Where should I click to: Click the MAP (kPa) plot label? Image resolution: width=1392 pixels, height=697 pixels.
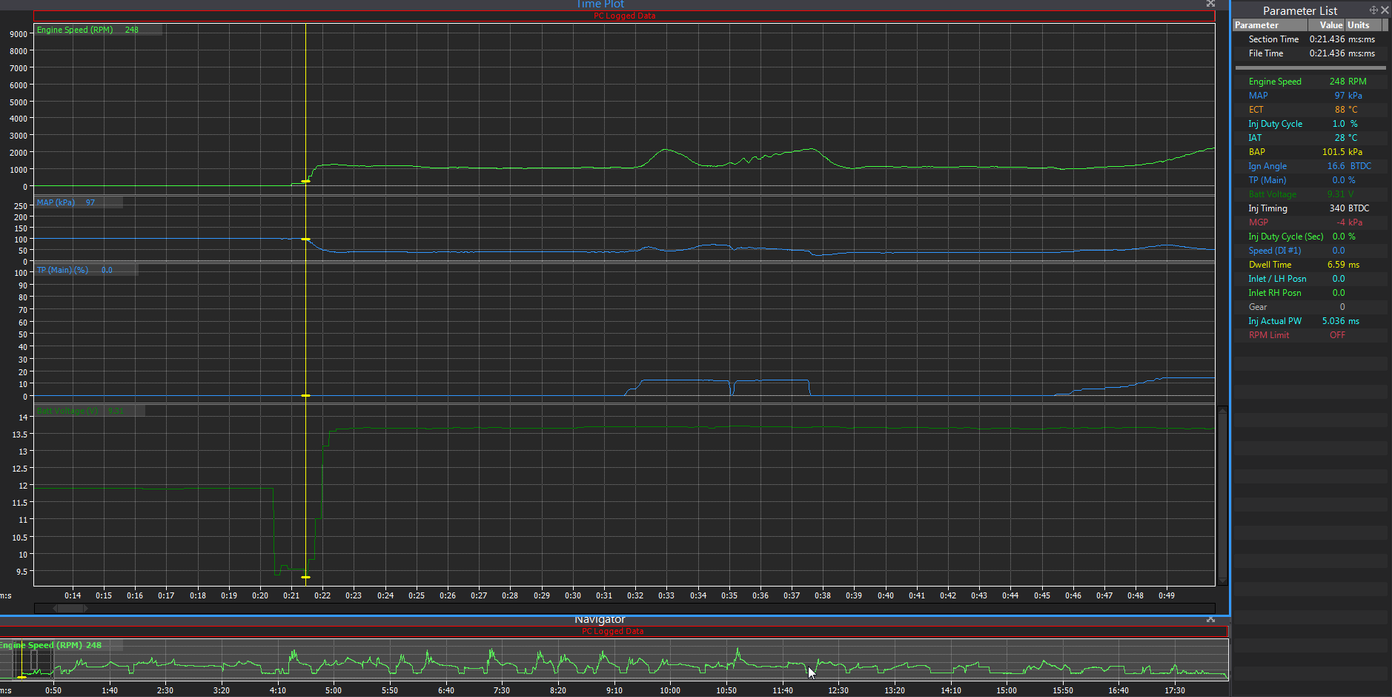pos(56,202)
